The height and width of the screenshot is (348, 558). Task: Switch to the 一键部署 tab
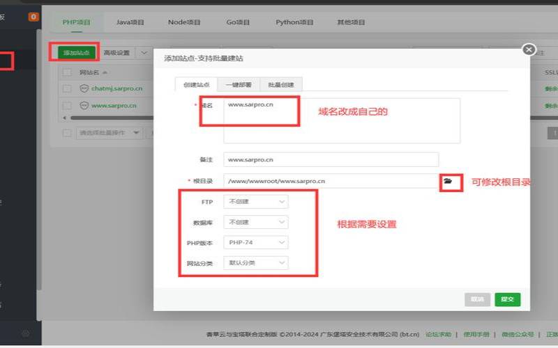[x=238, y=84]
